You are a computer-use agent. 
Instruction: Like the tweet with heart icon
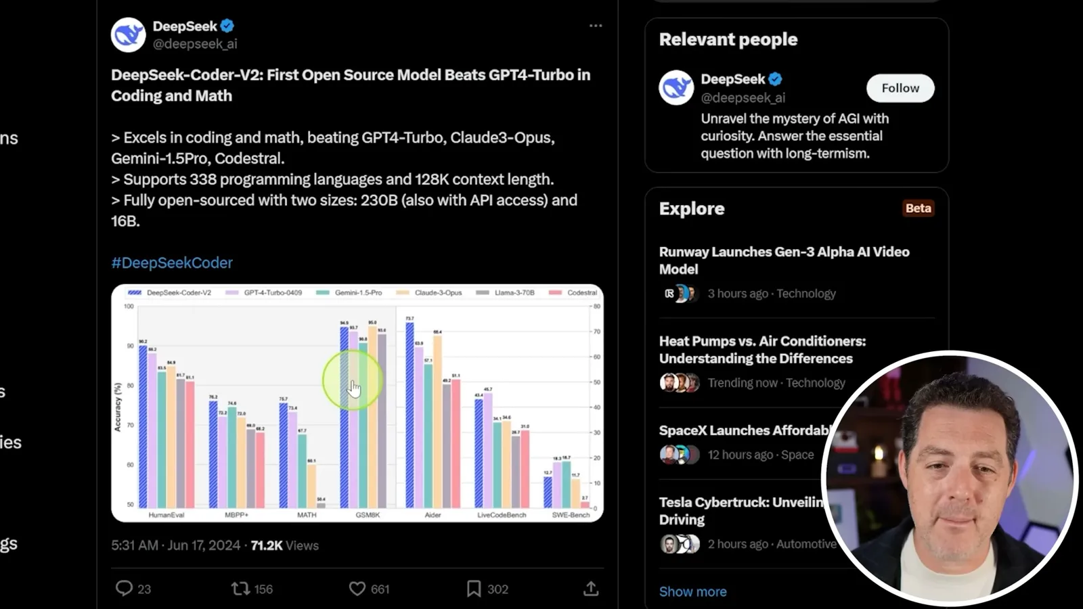pos(357,589)
